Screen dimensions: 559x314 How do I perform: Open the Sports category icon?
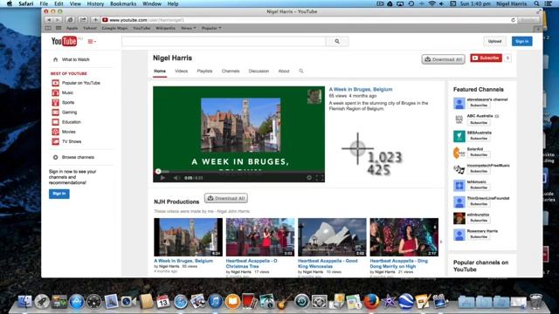(55, 103)
